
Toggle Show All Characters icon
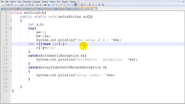[72, 5]
